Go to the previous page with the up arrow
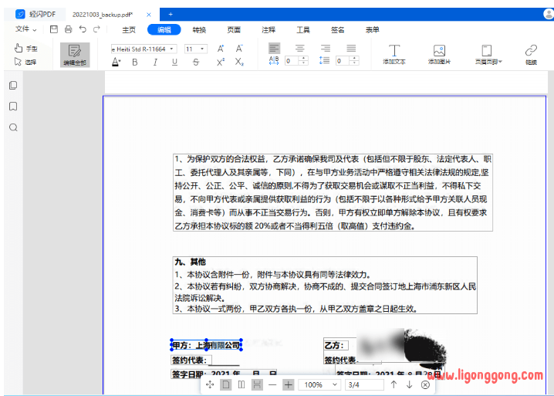554x396 pixels. (x=394, y=384)
